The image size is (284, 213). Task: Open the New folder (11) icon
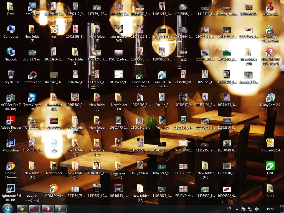click(97, 148)
